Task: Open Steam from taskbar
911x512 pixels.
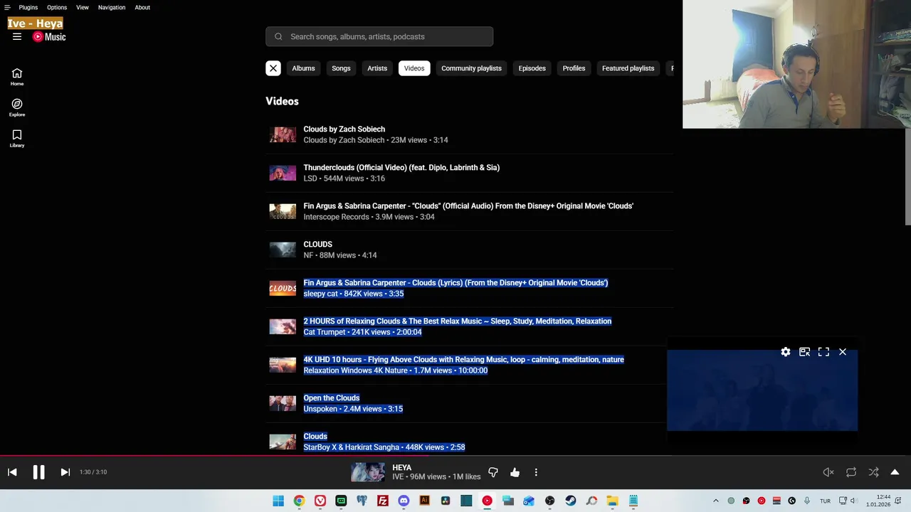Action: (571, 501)
